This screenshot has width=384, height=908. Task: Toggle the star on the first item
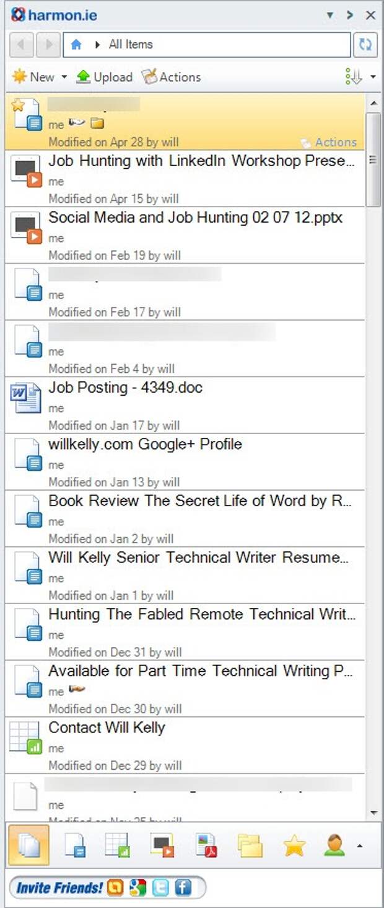[x=18, y=105]
